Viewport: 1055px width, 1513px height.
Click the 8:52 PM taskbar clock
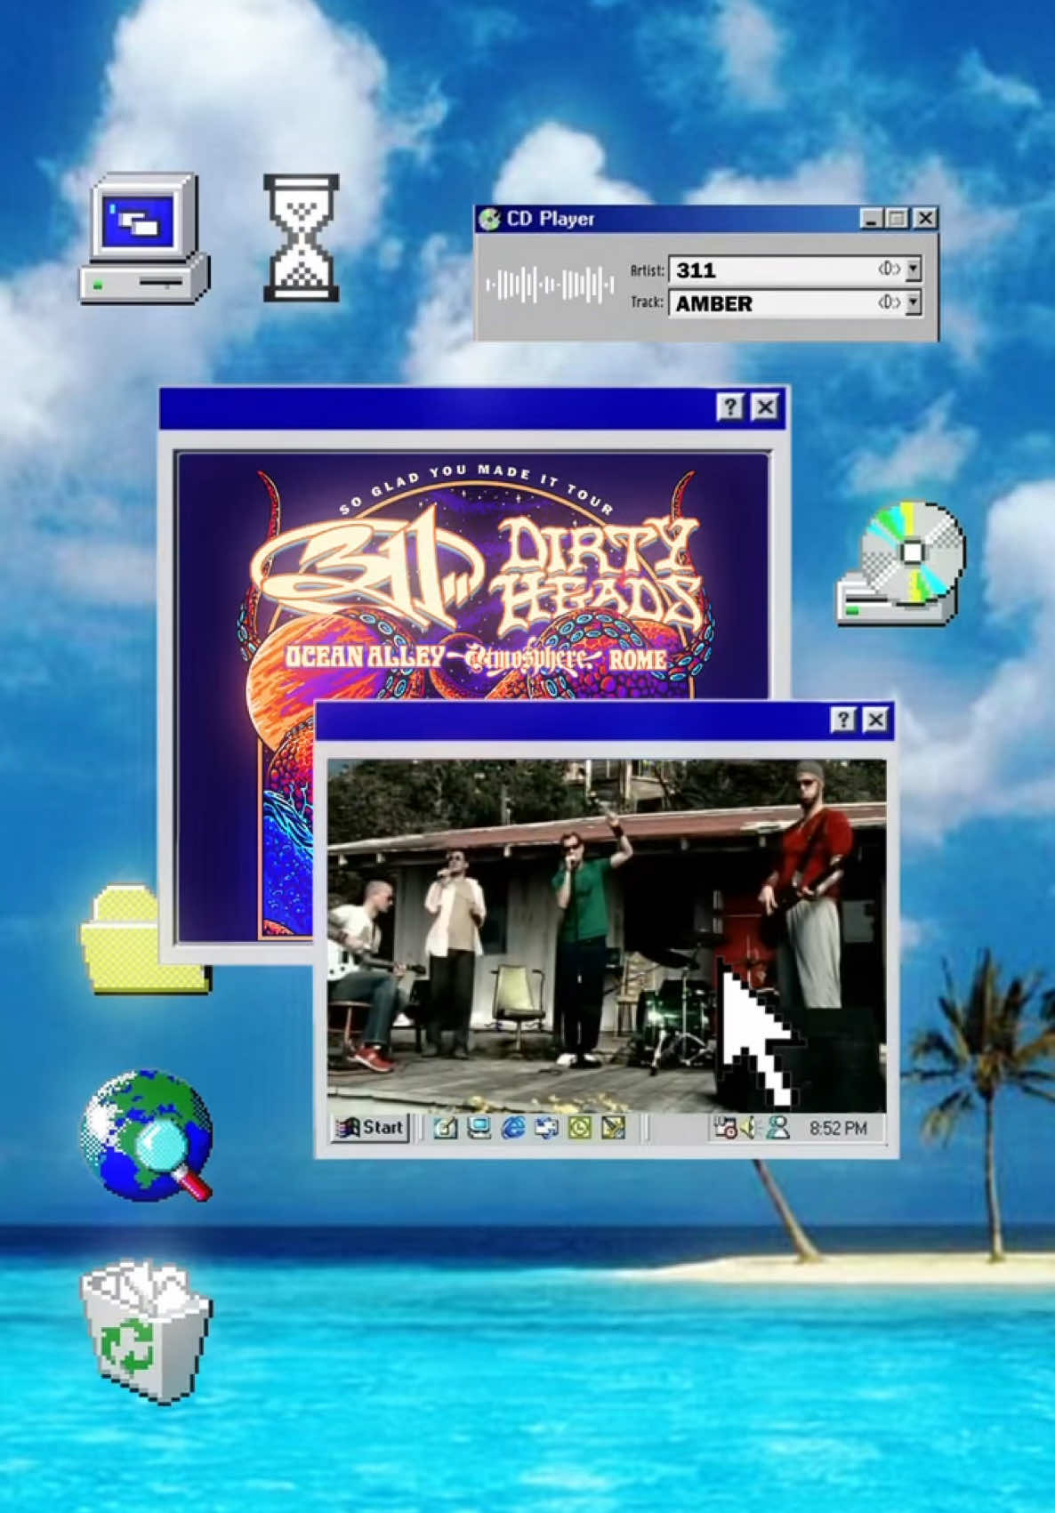tap(838, 1128)
